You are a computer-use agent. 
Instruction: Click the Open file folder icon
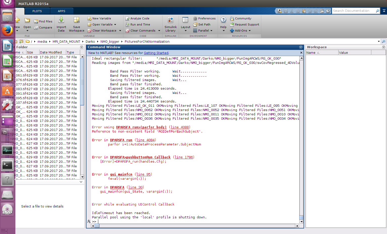click(27, 20)
